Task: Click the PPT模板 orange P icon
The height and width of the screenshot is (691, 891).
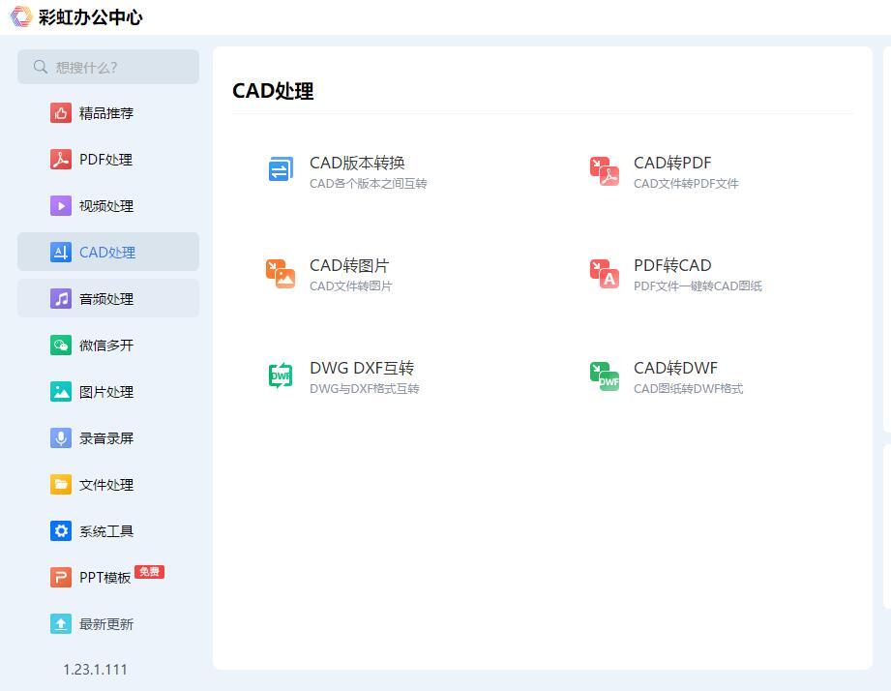Action: tap(61, 578)
